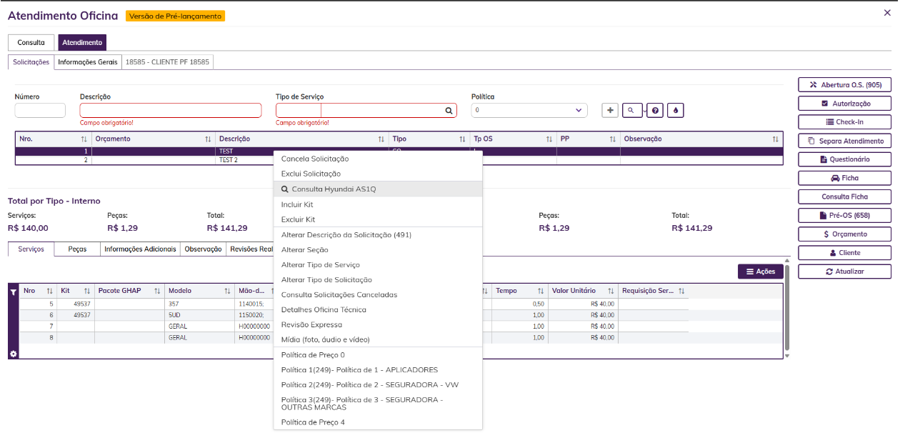
Task: Toggle sort on Observação column header
Action: (775, 139)
